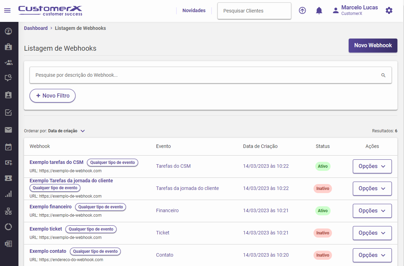Click URL https://endereco-do-webhook.com
The image size is (404, 266).
click(x=66, y=259)
